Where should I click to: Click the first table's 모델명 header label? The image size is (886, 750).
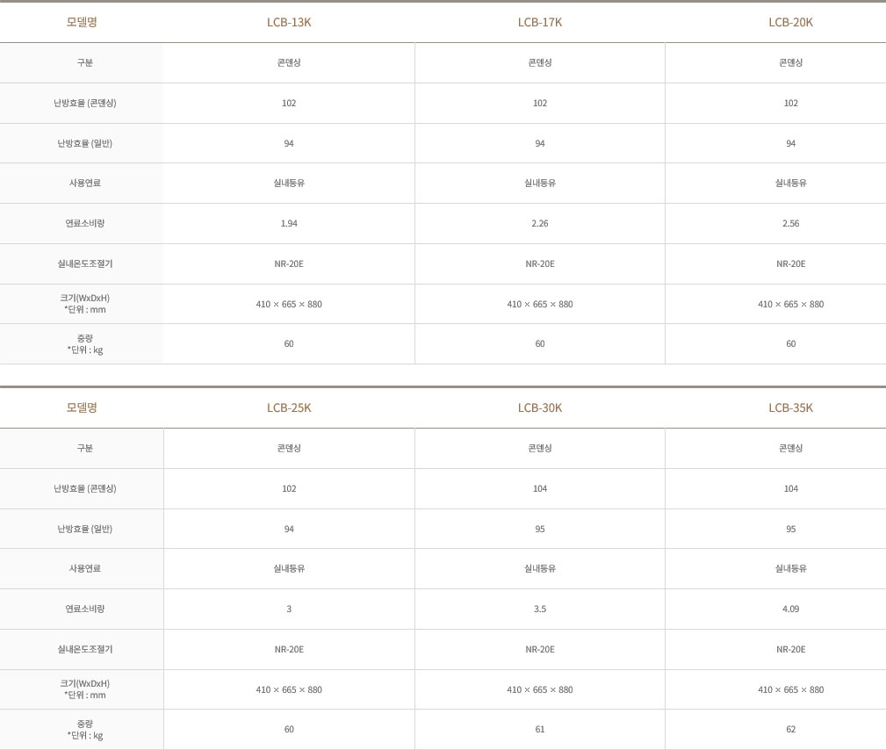[82, 22]
